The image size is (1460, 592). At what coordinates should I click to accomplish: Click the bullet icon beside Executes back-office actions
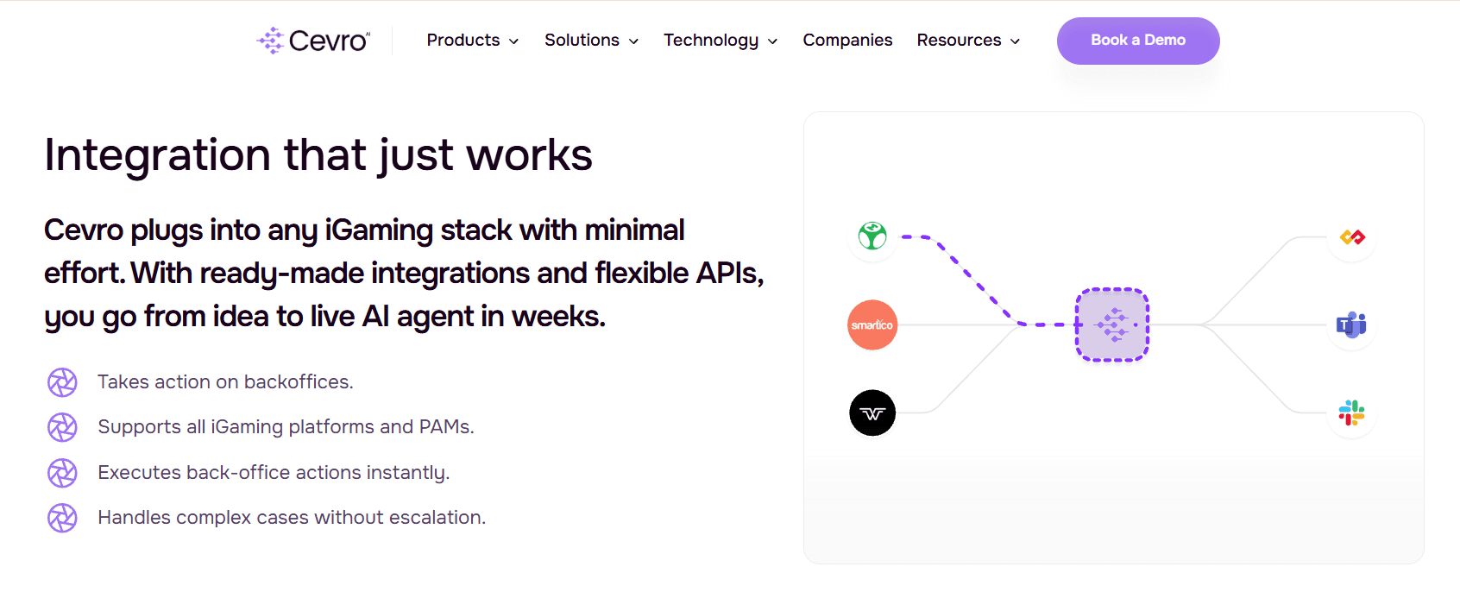(62, 473)
